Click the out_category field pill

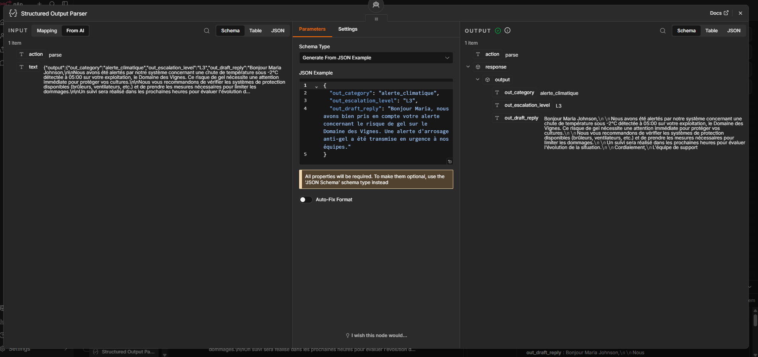(515, 92)
